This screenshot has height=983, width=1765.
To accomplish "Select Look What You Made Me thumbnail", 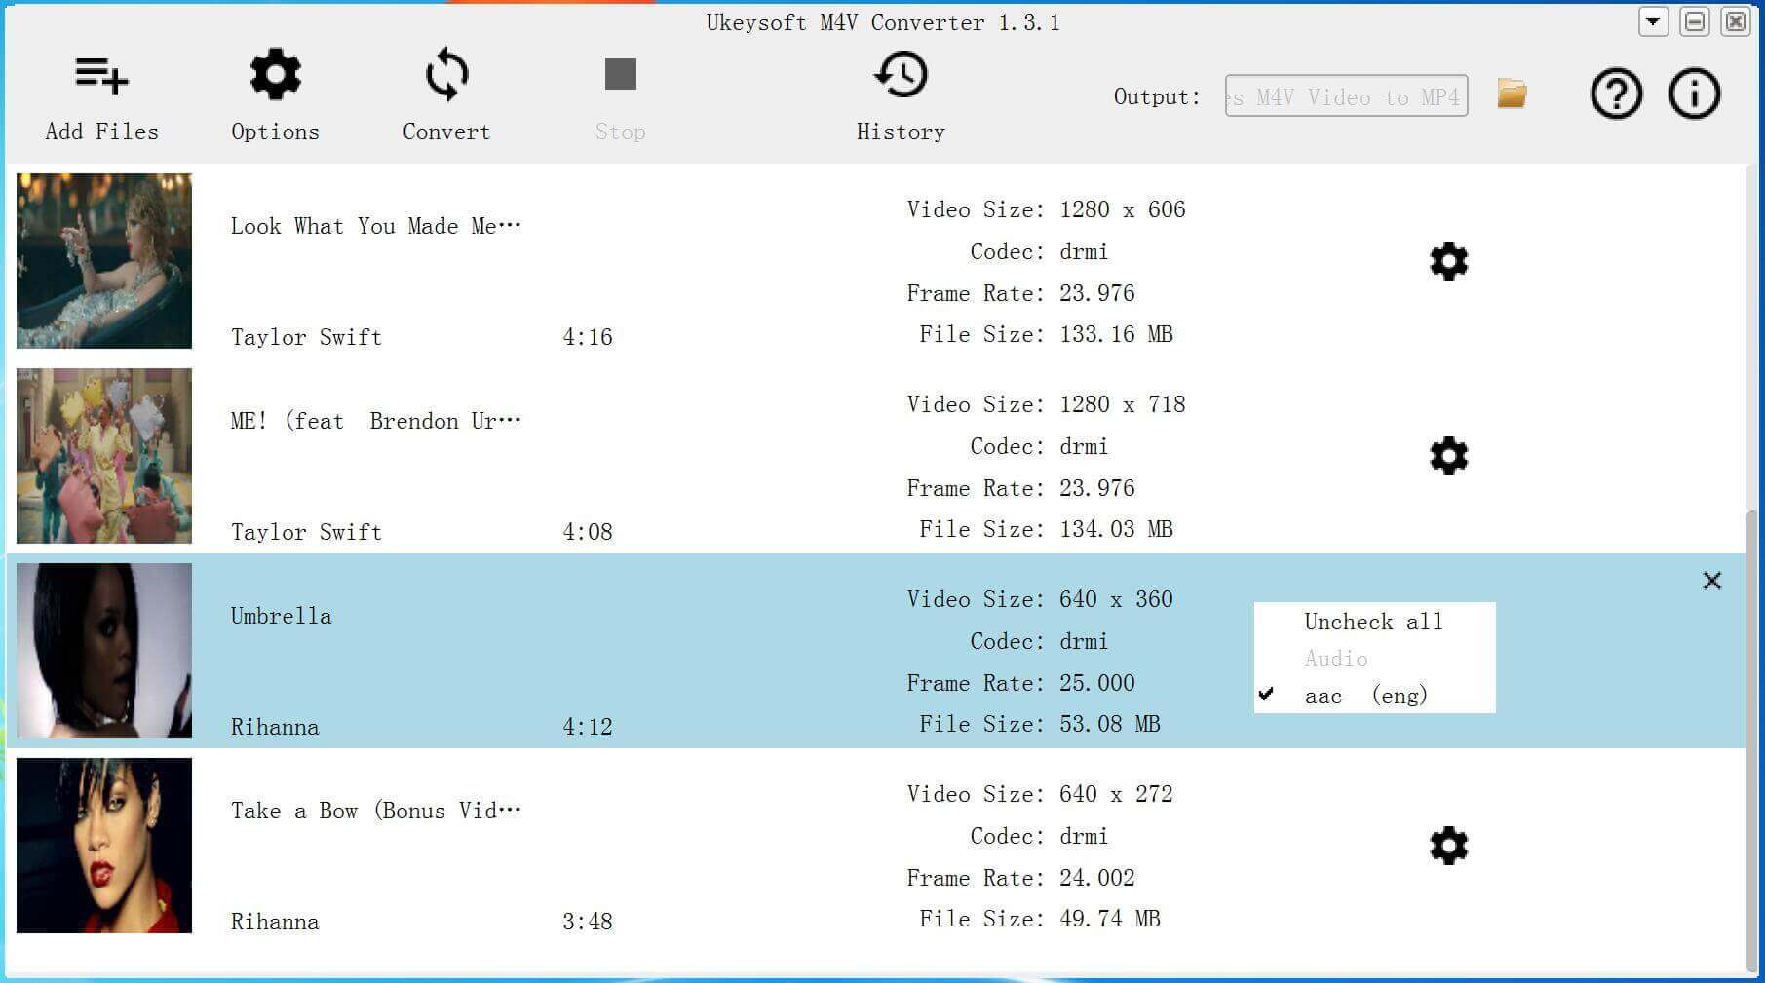I will (104, 261).
